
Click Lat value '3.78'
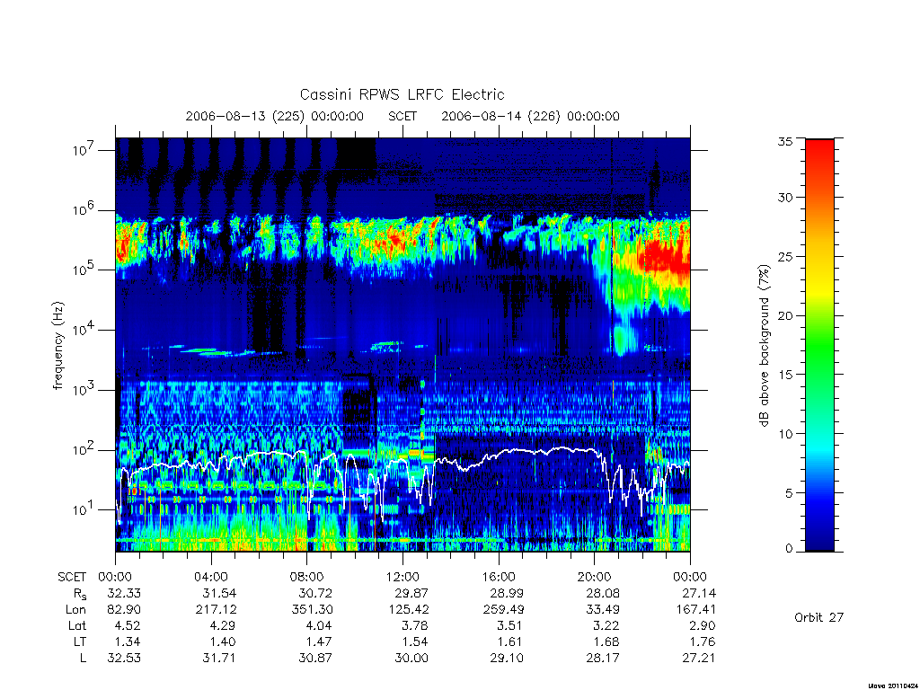(415, 625)
